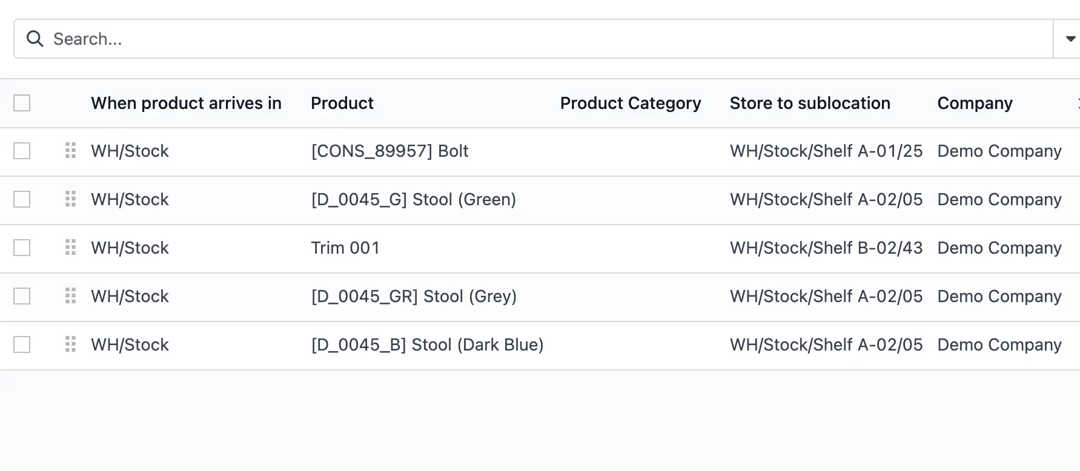The image size is (1080, 471).
Task: Click drag handle for Stool (Dark Blue) row
Action: tap(70, 344)
